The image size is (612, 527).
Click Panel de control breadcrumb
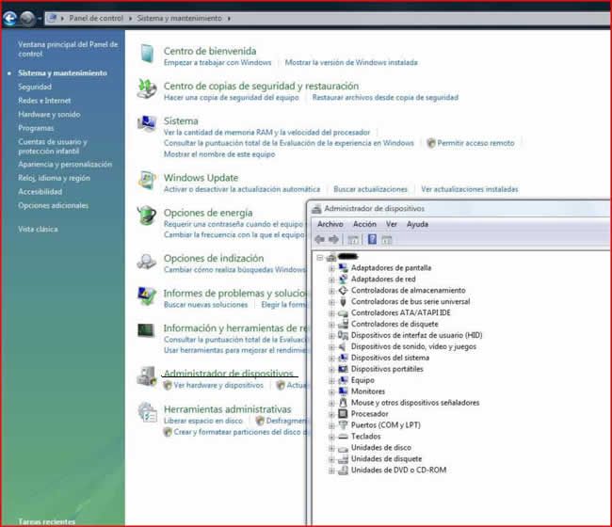coord(96,18)
